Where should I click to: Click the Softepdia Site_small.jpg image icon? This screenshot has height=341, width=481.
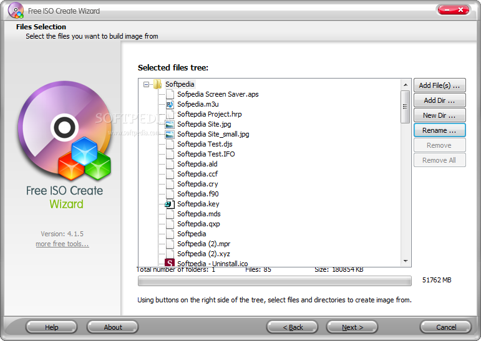170,134
